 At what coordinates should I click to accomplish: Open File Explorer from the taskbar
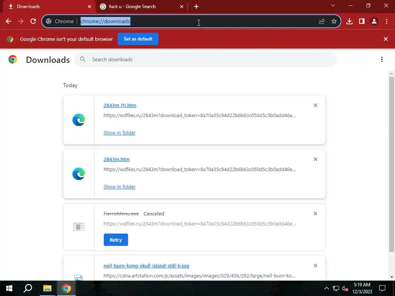(x=47, y=288)
